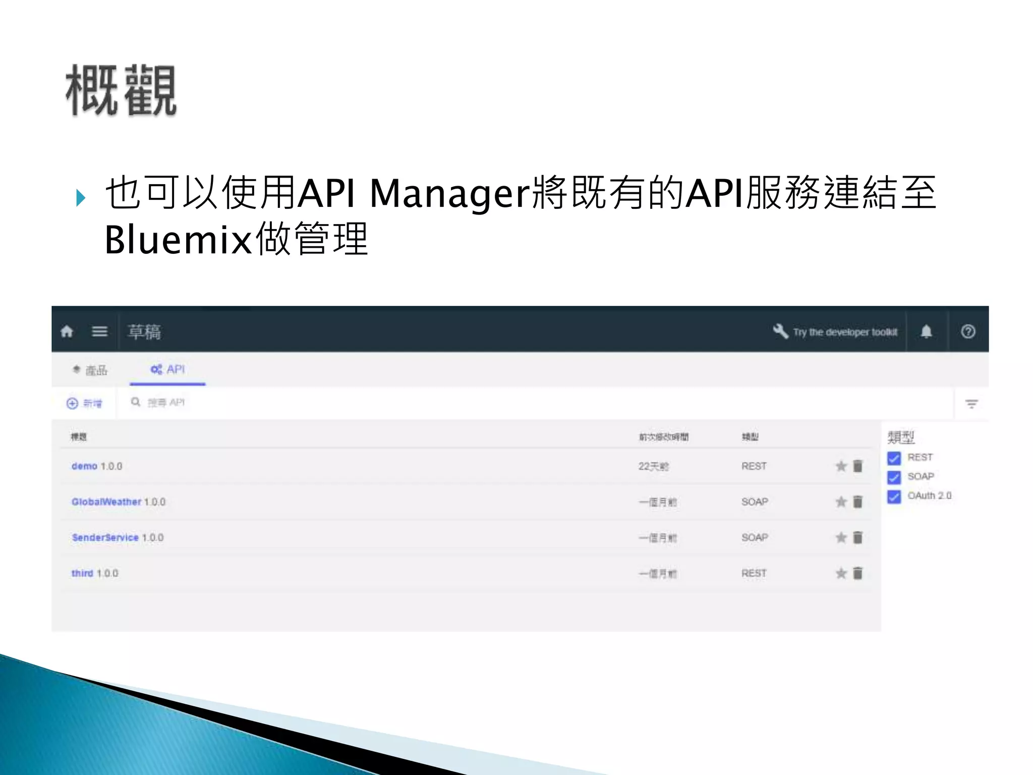The image size is (1033, 775).
Task: Delete the GlobalWeather API with trash icon
Action: click(x=858, y=502)
